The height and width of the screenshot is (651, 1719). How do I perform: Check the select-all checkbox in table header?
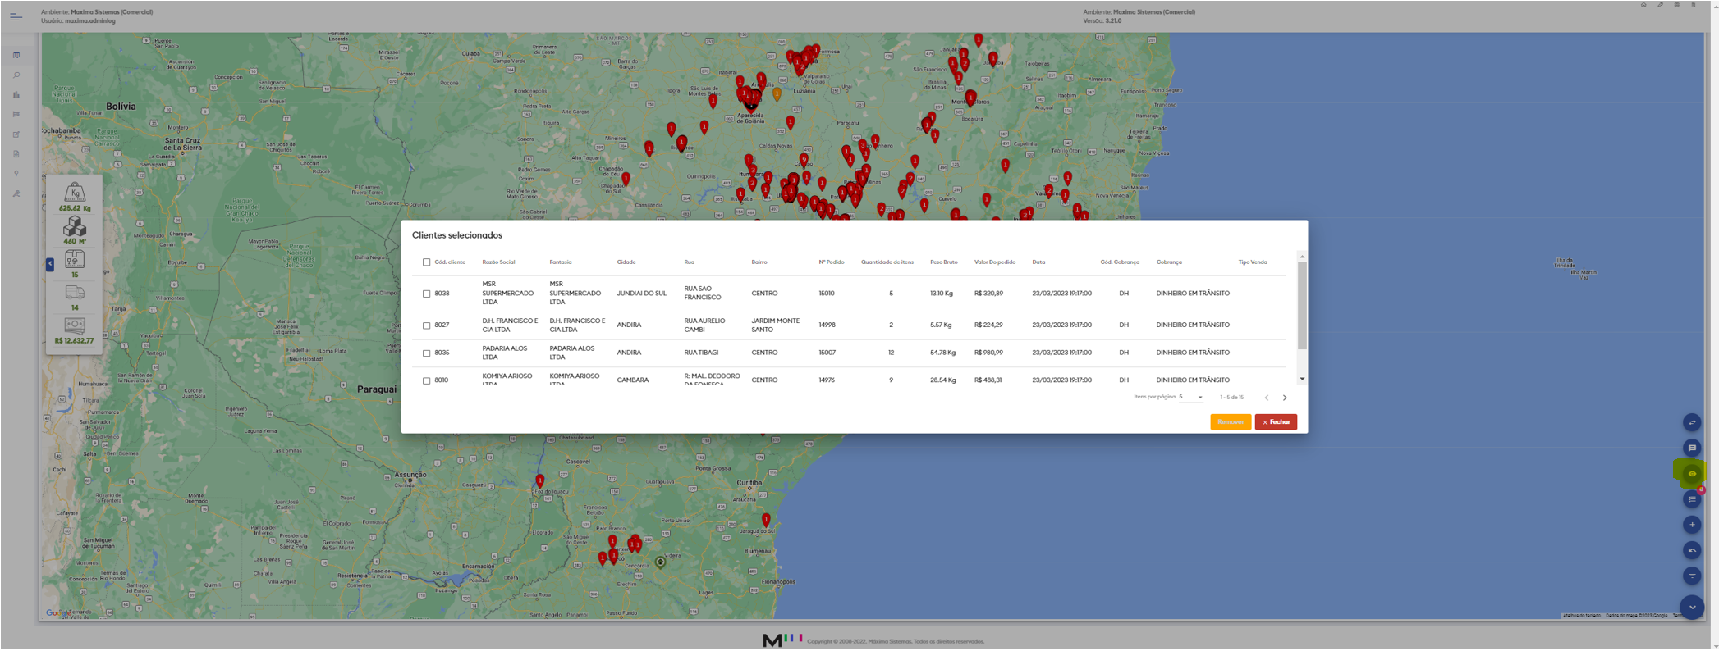point(426,262)
